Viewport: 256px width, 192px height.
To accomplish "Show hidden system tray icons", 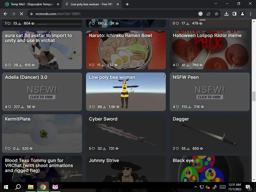I will pos(196,187).
